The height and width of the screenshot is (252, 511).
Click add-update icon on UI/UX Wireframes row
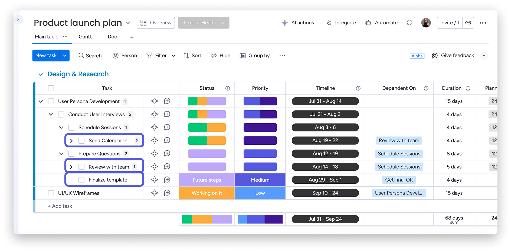click(167, 193)
